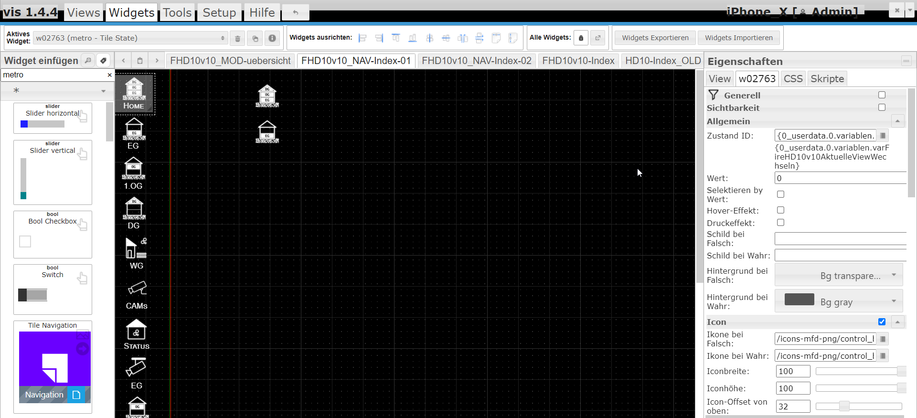917x418 pixels.
Task: Open widget search with magnifier icon
Action: pyautogui.click(x=88, y=60)
